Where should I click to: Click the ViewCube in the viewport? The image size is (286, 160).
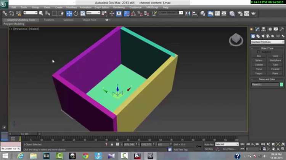236,39
